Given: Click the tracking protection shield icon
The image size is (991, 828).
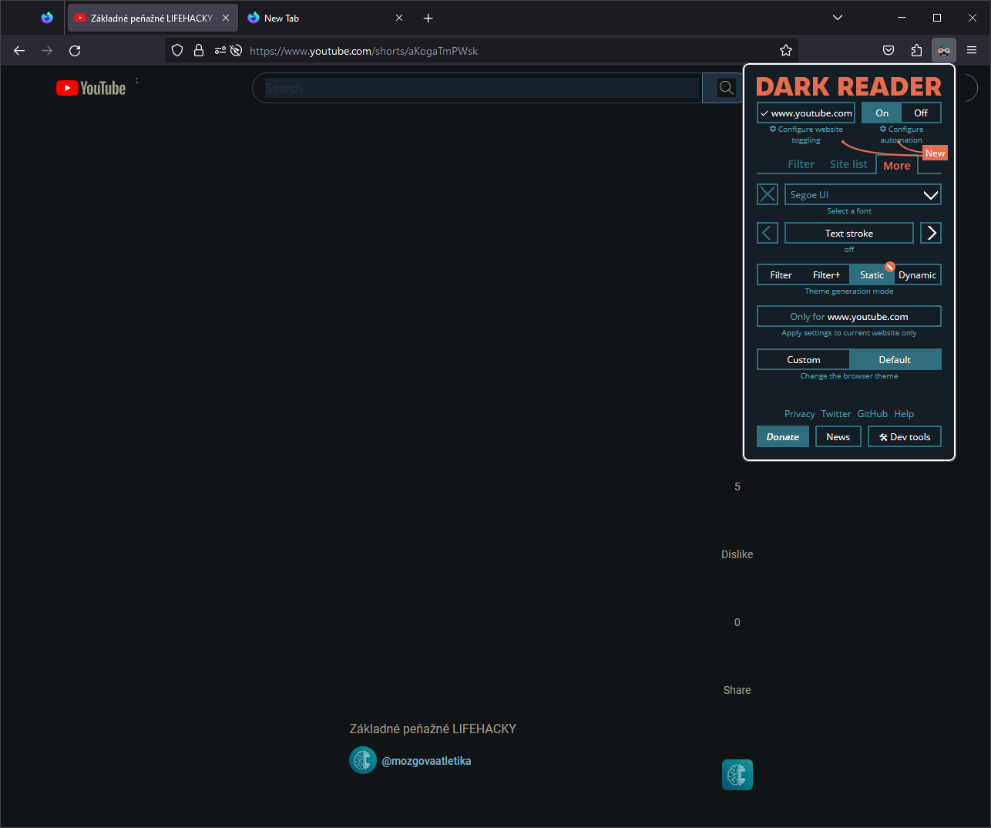Looking at the screenshot, I should coord(177,49).
